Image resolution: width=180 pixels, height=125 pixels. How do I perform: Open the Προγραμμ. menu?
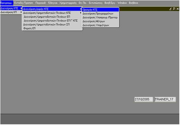click(7, 3)
